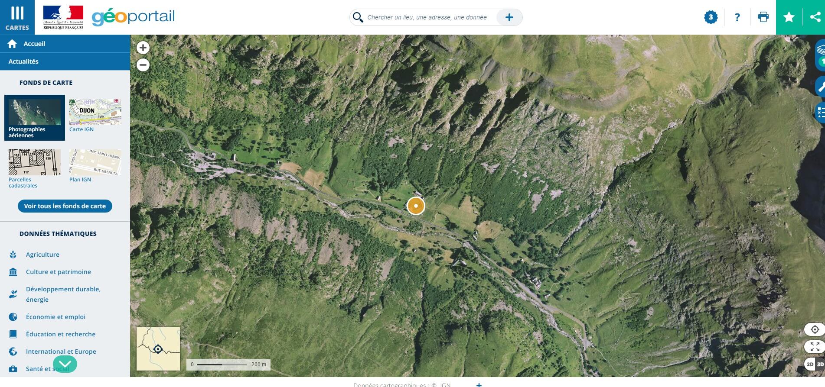This screenshot has width=825, height=387.
Task: Open the Actualités menu item
Action: 23,61
